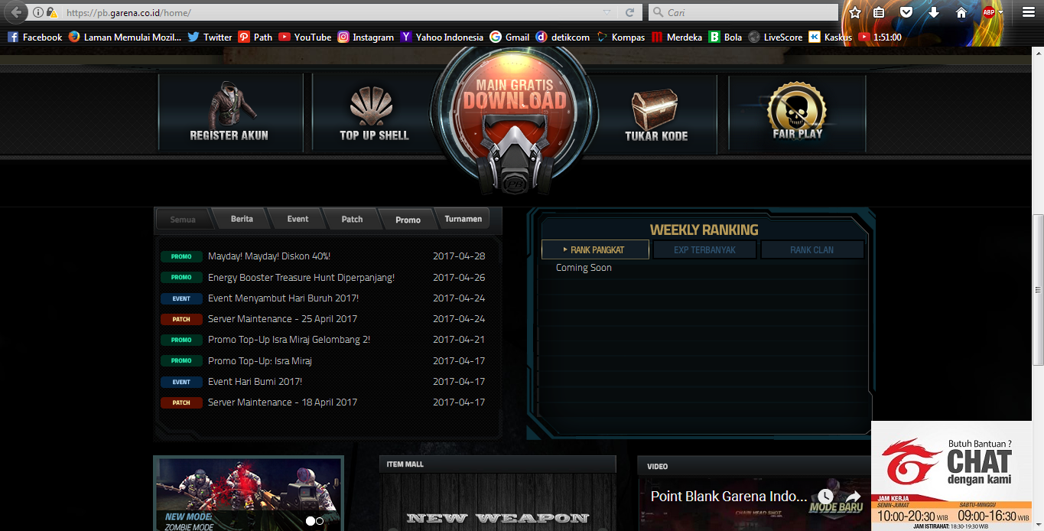
Task: Click the Pocket save icon
Action: click(906, 12)
